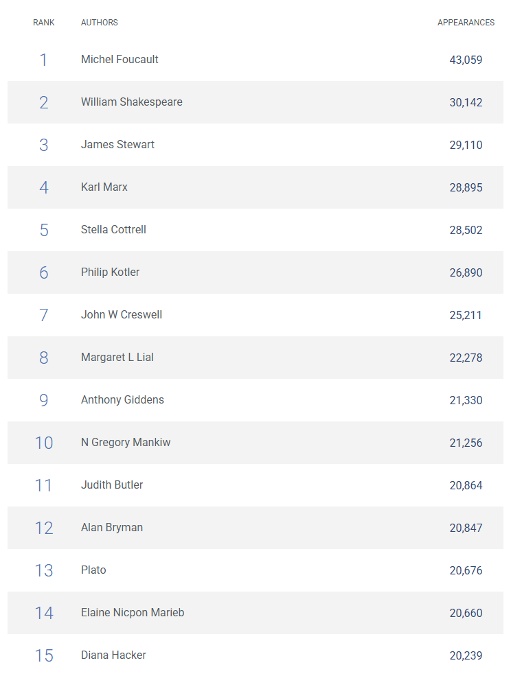Open the Michel Foucault author link
The image size is (511, 676).
tap(120, 60)
